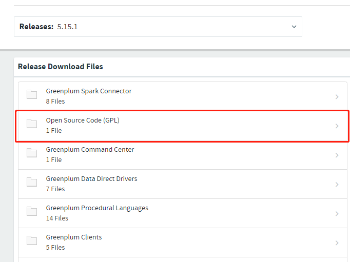Viewport: 350px width, 262px height.
Task: Expand the Greenplum Spark Connector row chevron
Action: tap(337, 97)
